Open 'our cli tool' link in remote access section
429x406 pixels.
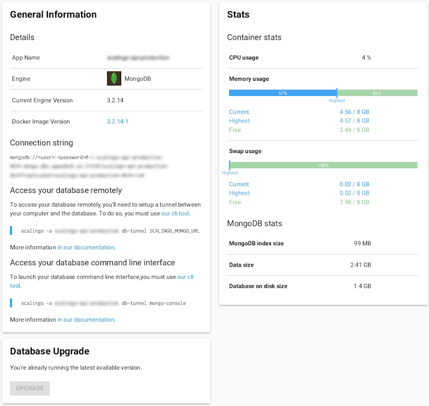pos(175,213)
